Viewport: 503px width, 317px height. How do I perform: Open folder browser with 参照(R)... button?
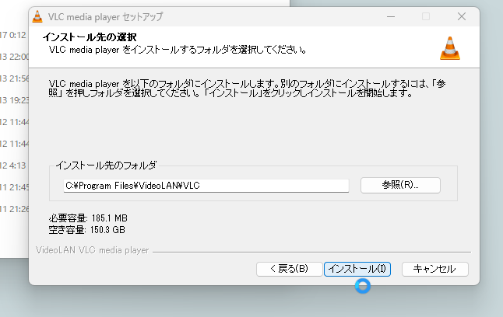pyautogui.click(x=400, y=185)
